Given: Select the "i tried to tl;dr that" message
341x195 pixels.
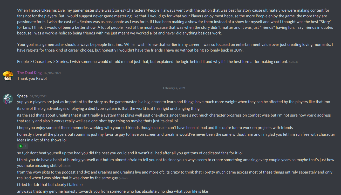Looking at the screenshot, I should click(x=50, y=185).
